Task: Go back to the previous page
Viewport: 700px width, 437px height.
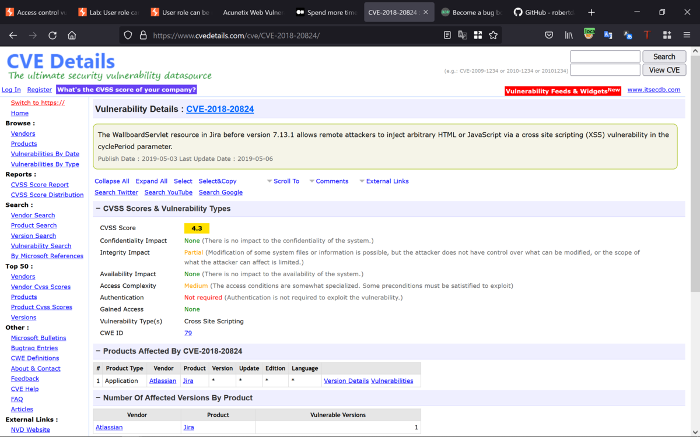Action: click(13, 35)
